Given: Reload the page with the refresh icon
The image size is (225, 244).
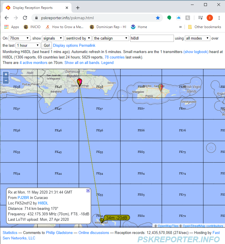Looking at the screenshot, I should tap(25, 18).
